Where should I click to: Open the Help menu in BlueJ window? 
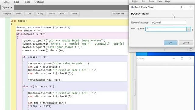(x=167, y=2)
